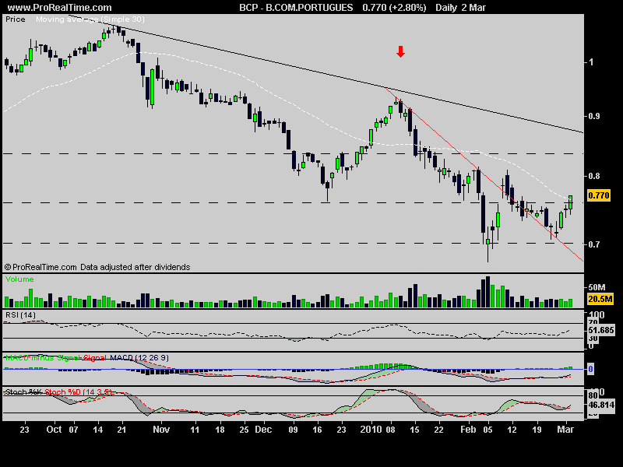Select the RSI (14) indicator label
623x467 pixels.
pos(20,315)
